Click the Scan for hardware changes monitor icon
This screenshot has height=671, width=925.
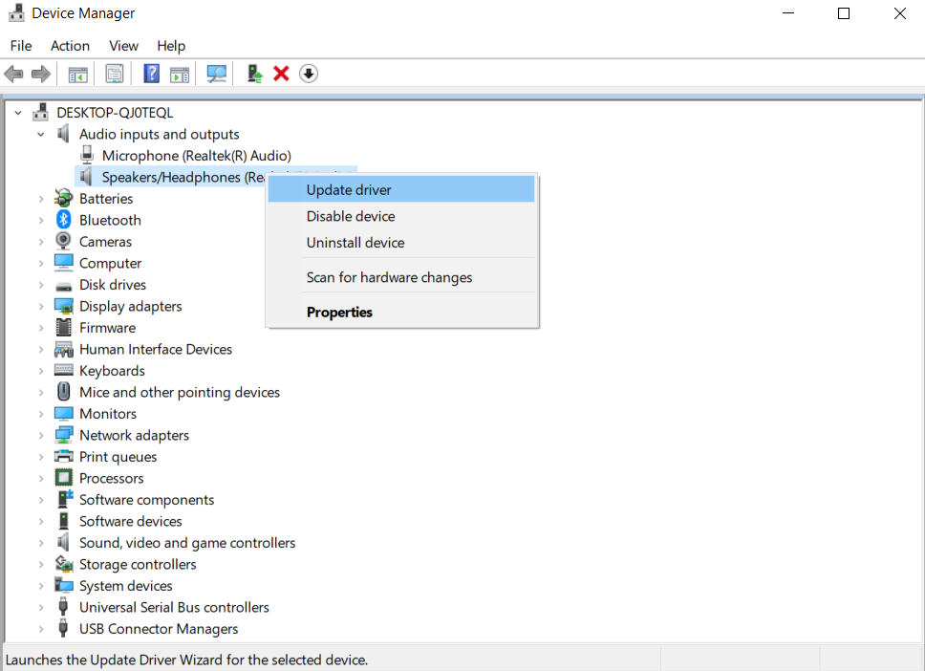pos(217,74)
